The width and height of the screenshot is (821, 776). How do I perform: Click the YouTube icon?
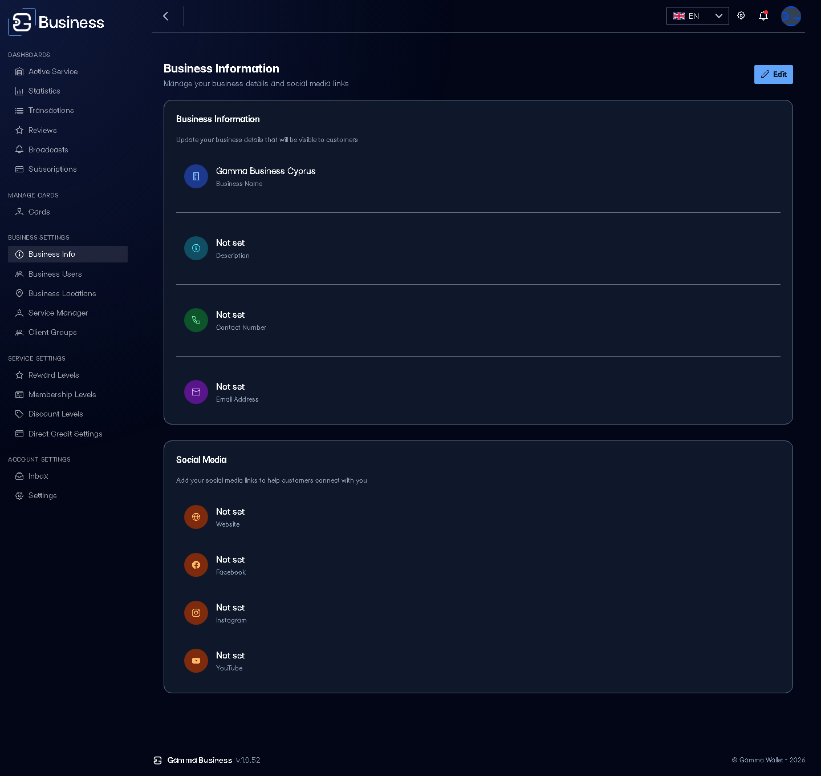[196, 661]
